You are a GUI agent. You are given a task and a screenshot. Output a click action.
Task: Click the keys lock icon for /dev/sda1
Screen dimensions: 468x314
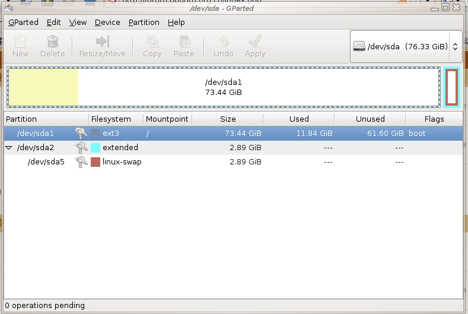81,133
